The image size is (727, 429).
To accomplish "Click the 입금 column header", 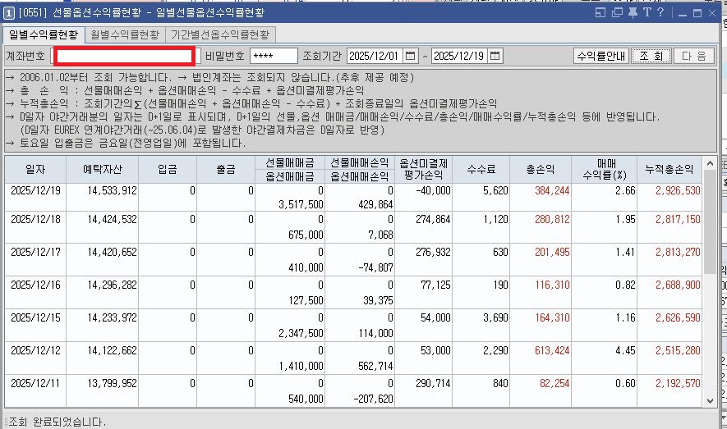I will (168, 169).
